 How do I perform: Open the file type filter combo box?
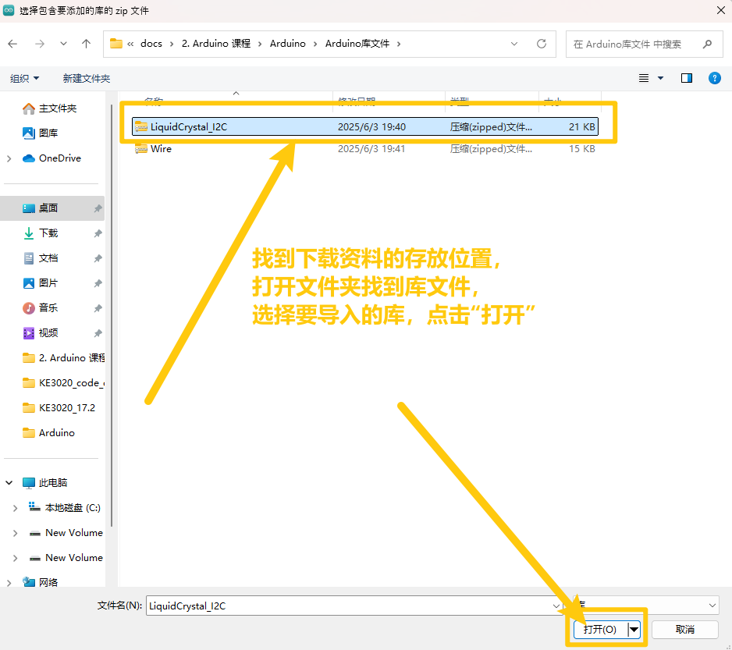[645, 606]
